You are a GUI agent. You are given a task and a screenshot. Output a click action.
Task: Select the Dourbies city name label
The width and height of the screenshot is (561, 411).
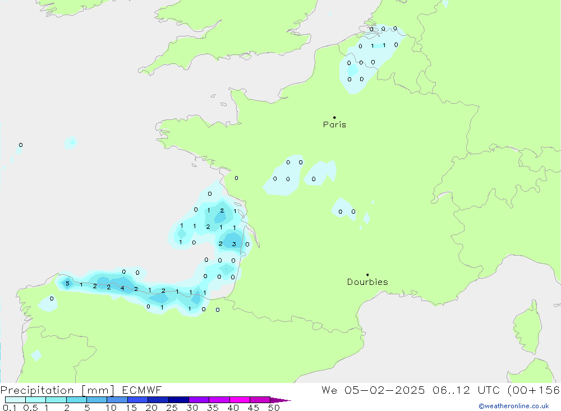[367, 282]
